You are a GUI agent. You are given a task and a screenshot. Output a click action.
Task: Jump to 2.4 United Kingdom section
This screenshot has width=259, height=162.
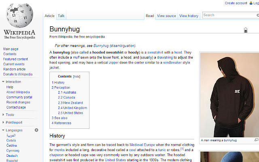click(72, 108)
